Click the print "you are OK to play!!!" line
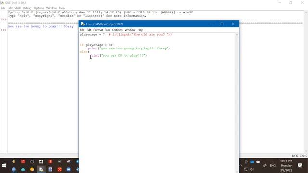Viewport: 308px width, 173px height. pyautogui.click(x=118, y=56)
